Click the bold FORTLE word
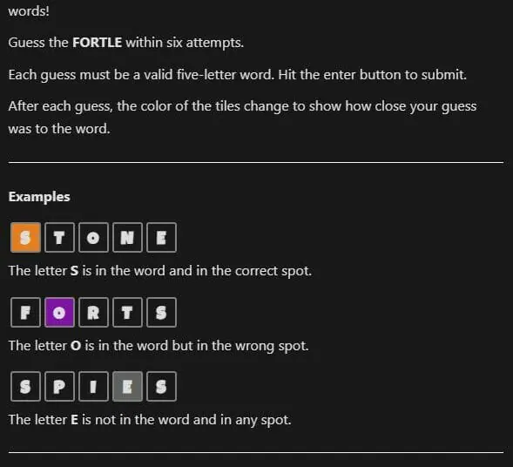The image size is (513, 467). [x=98, y=43]
